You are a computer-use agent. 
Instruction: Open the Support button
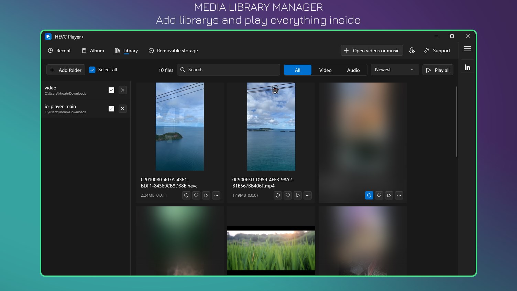(x=437, y=51)
